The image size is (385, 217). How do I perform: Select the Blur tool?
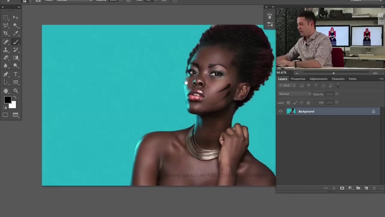click(6, 65)
